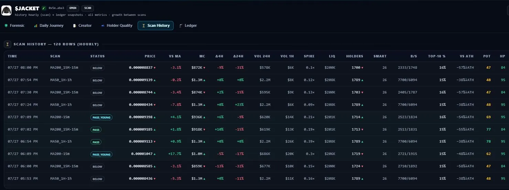
Task: Click the green edit badge beside $JACKET
Action: [x=44, y=8]
